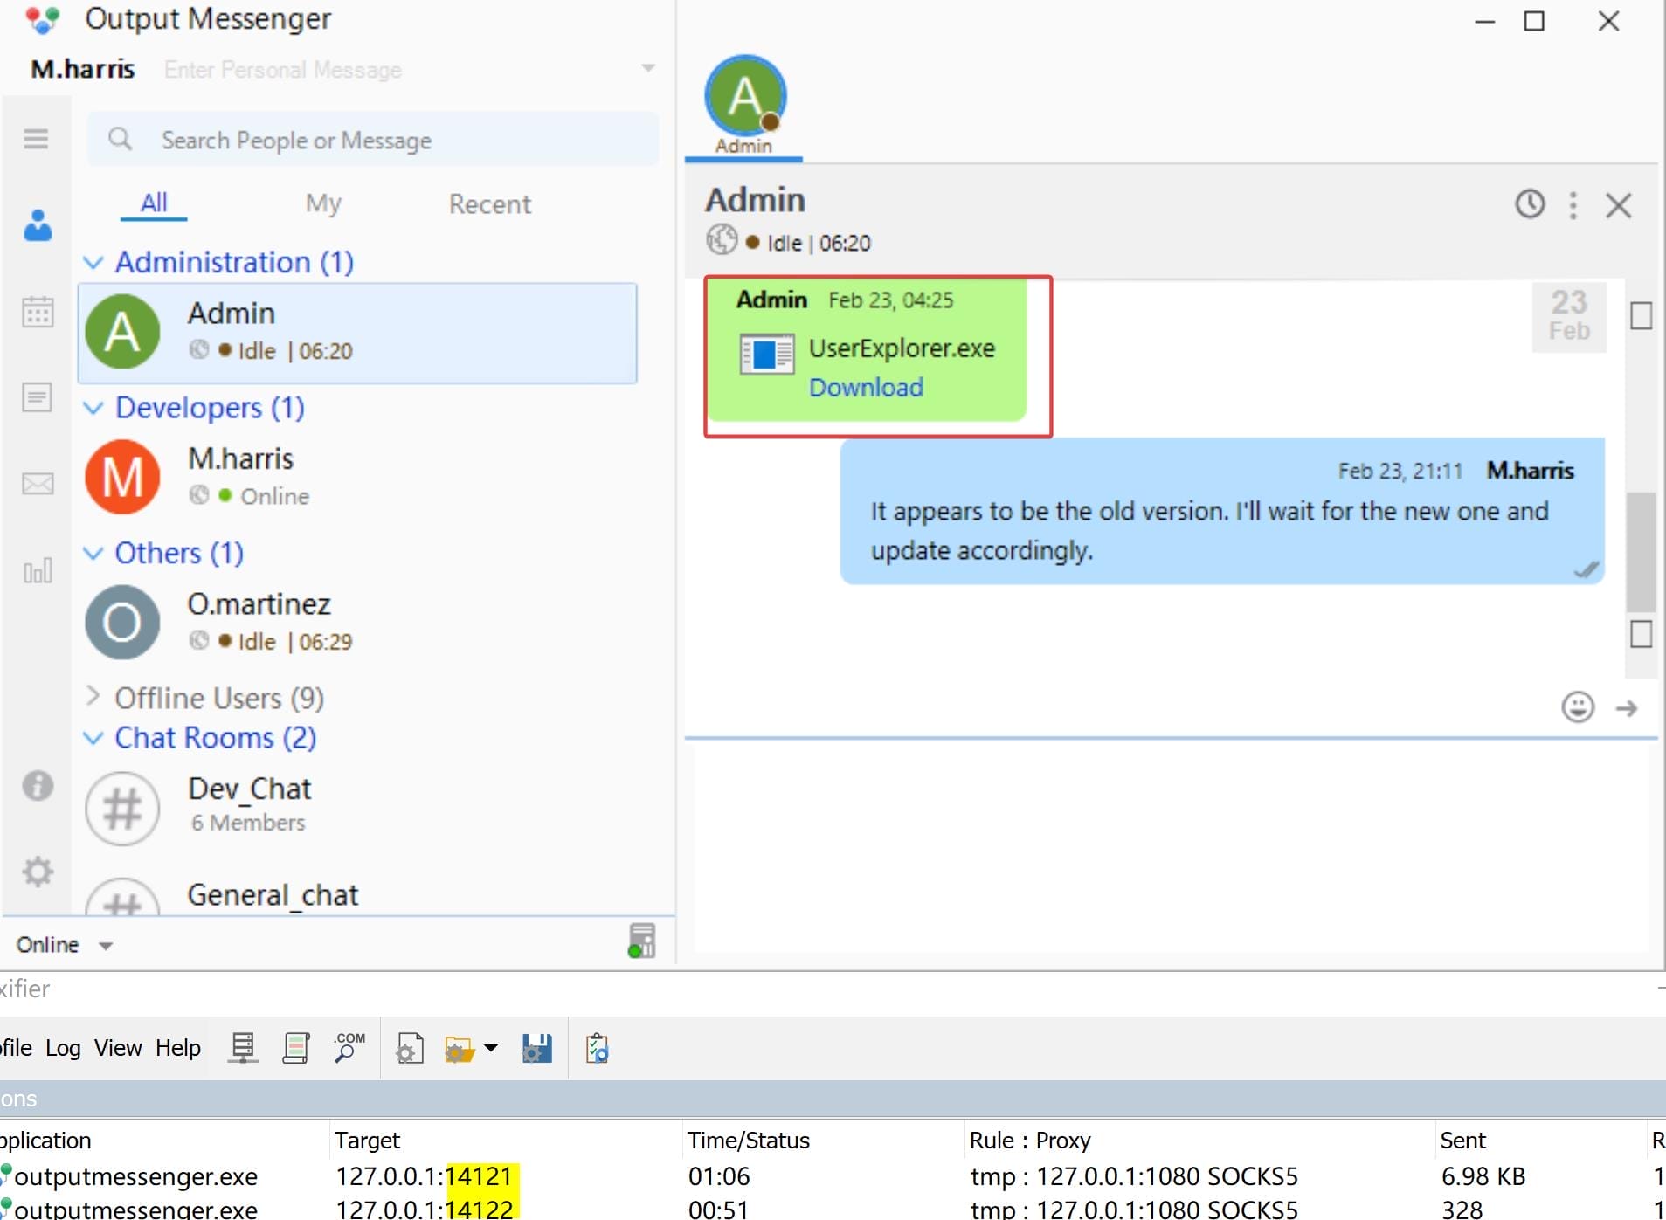Click the emoji smiley button

click(1578, 707)
